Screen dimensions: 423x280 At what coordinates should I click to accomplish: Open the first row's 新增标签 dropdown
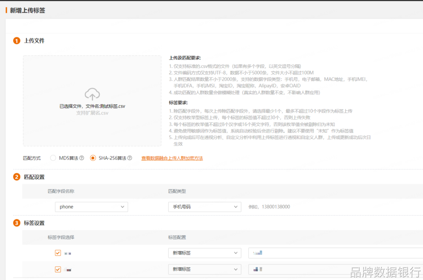click(205, 253)
